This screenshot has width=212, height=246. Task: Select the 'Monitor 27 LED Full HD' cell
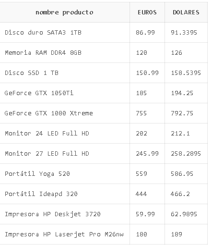[64, 154]
